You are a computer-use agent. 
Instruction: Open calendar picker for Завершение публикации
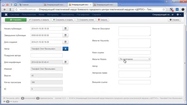pos(65,35)
